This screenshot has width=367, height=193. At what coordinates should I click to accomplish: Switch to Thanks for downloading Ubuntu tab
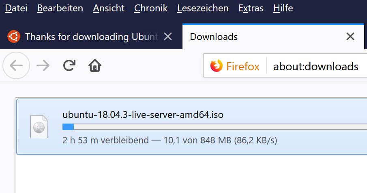coord(91,37)
